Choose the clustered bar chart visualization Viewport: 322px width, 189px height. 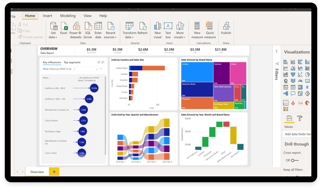pyautogui.click(x=300, y=62)
